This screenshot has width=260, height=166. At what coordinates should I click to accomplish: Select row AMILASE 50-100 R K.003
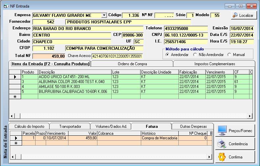click(131, 87)
